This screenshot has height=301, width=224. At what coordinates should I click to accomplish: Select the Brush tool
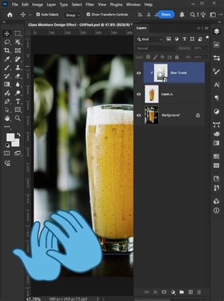[7, 68]
